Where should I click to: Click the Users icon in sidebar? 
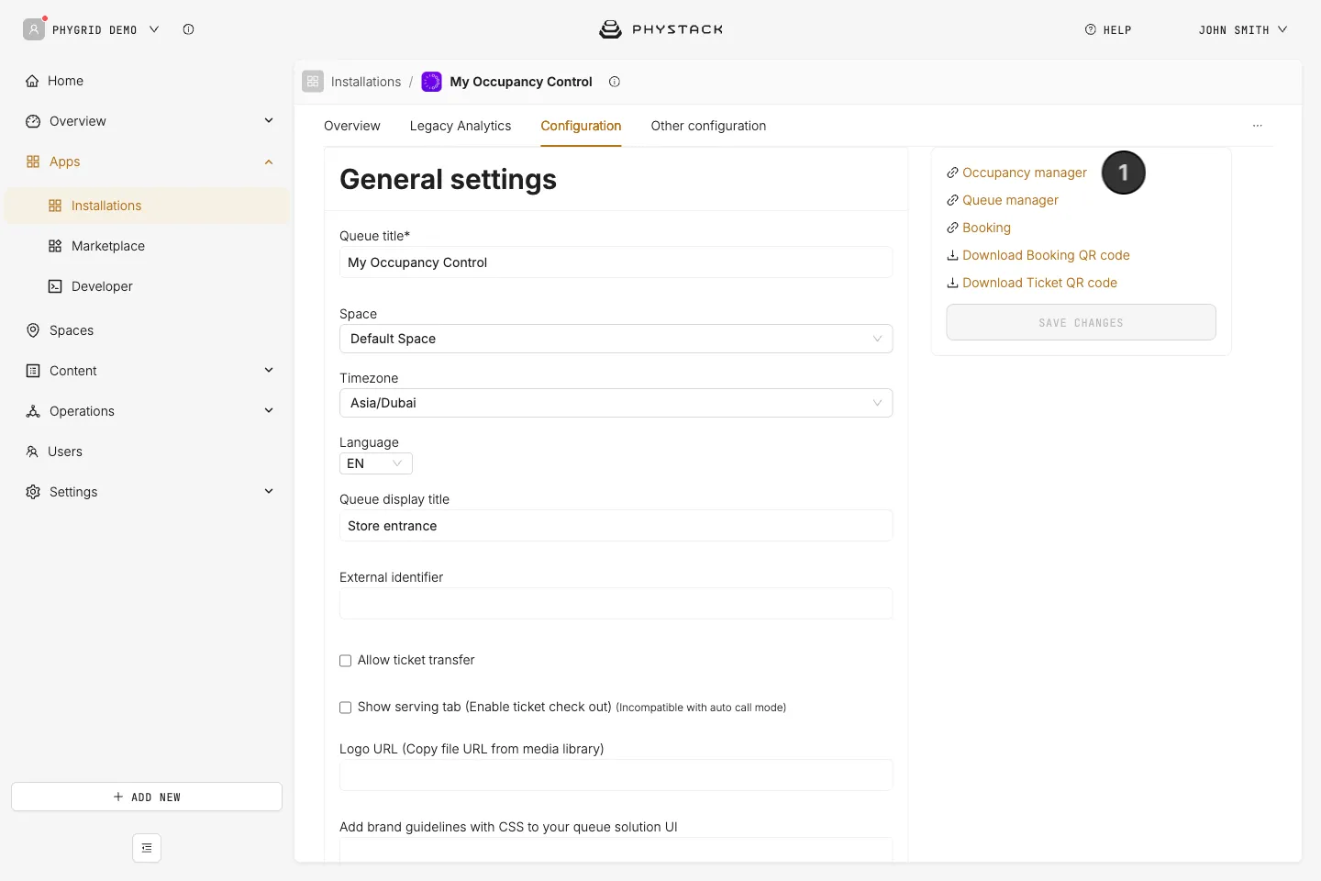pos(32,452)
